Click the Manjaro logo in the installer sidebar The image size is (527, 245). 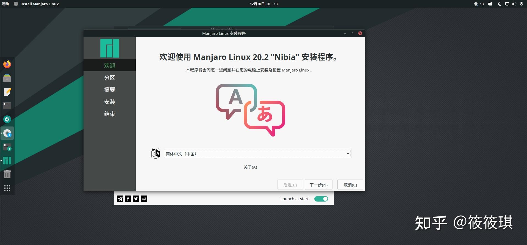point(110,48)
